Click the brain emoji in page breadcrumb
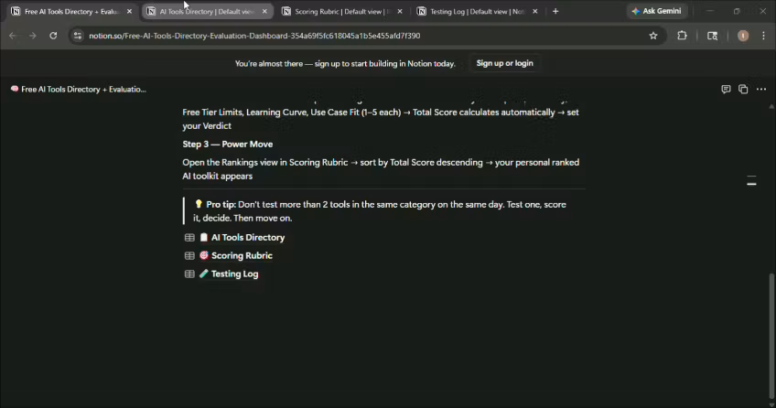 [x=15, y=89]
